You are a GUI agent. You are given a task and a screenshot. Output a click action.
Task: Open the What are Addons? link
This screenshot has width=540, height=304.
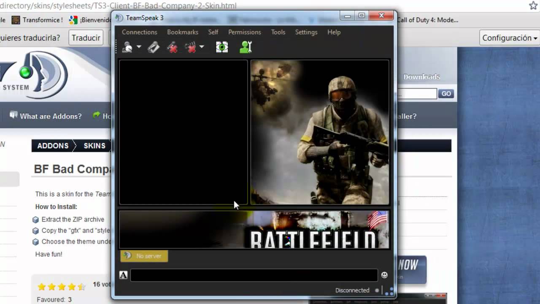46,116
